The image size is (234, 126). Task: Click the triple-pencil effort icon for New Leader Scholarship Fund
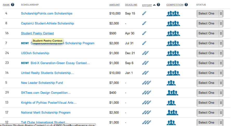pos(146,83)
